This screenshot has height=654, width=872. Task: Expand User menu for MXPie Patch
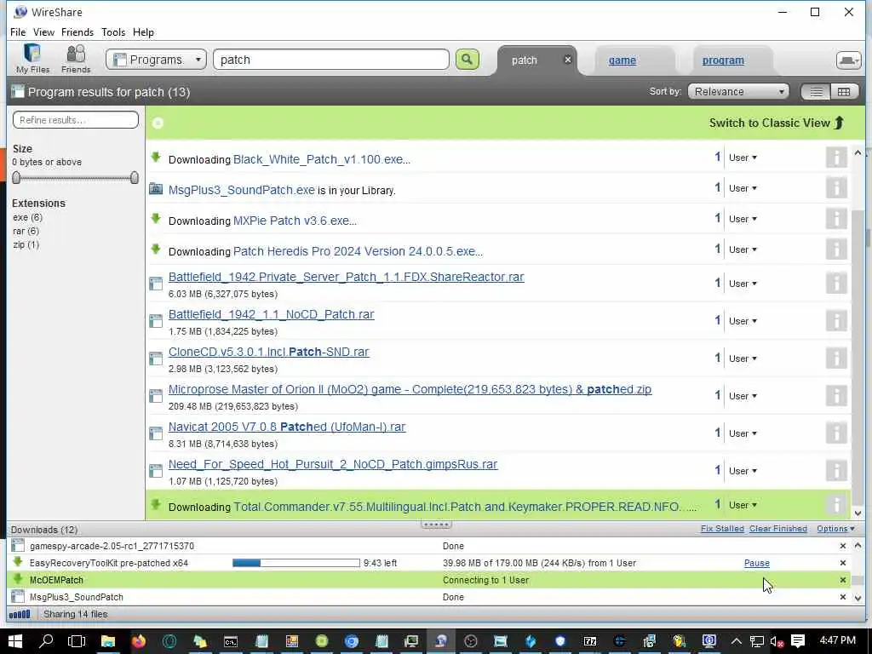pyautogui.click(x=743, y=219)
